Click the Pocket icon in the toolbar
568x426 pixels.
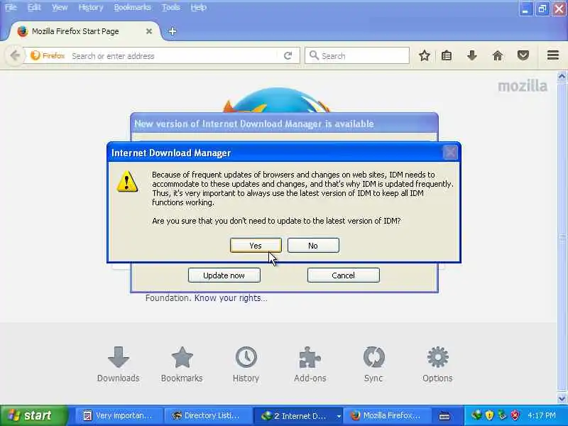point(523,55)
